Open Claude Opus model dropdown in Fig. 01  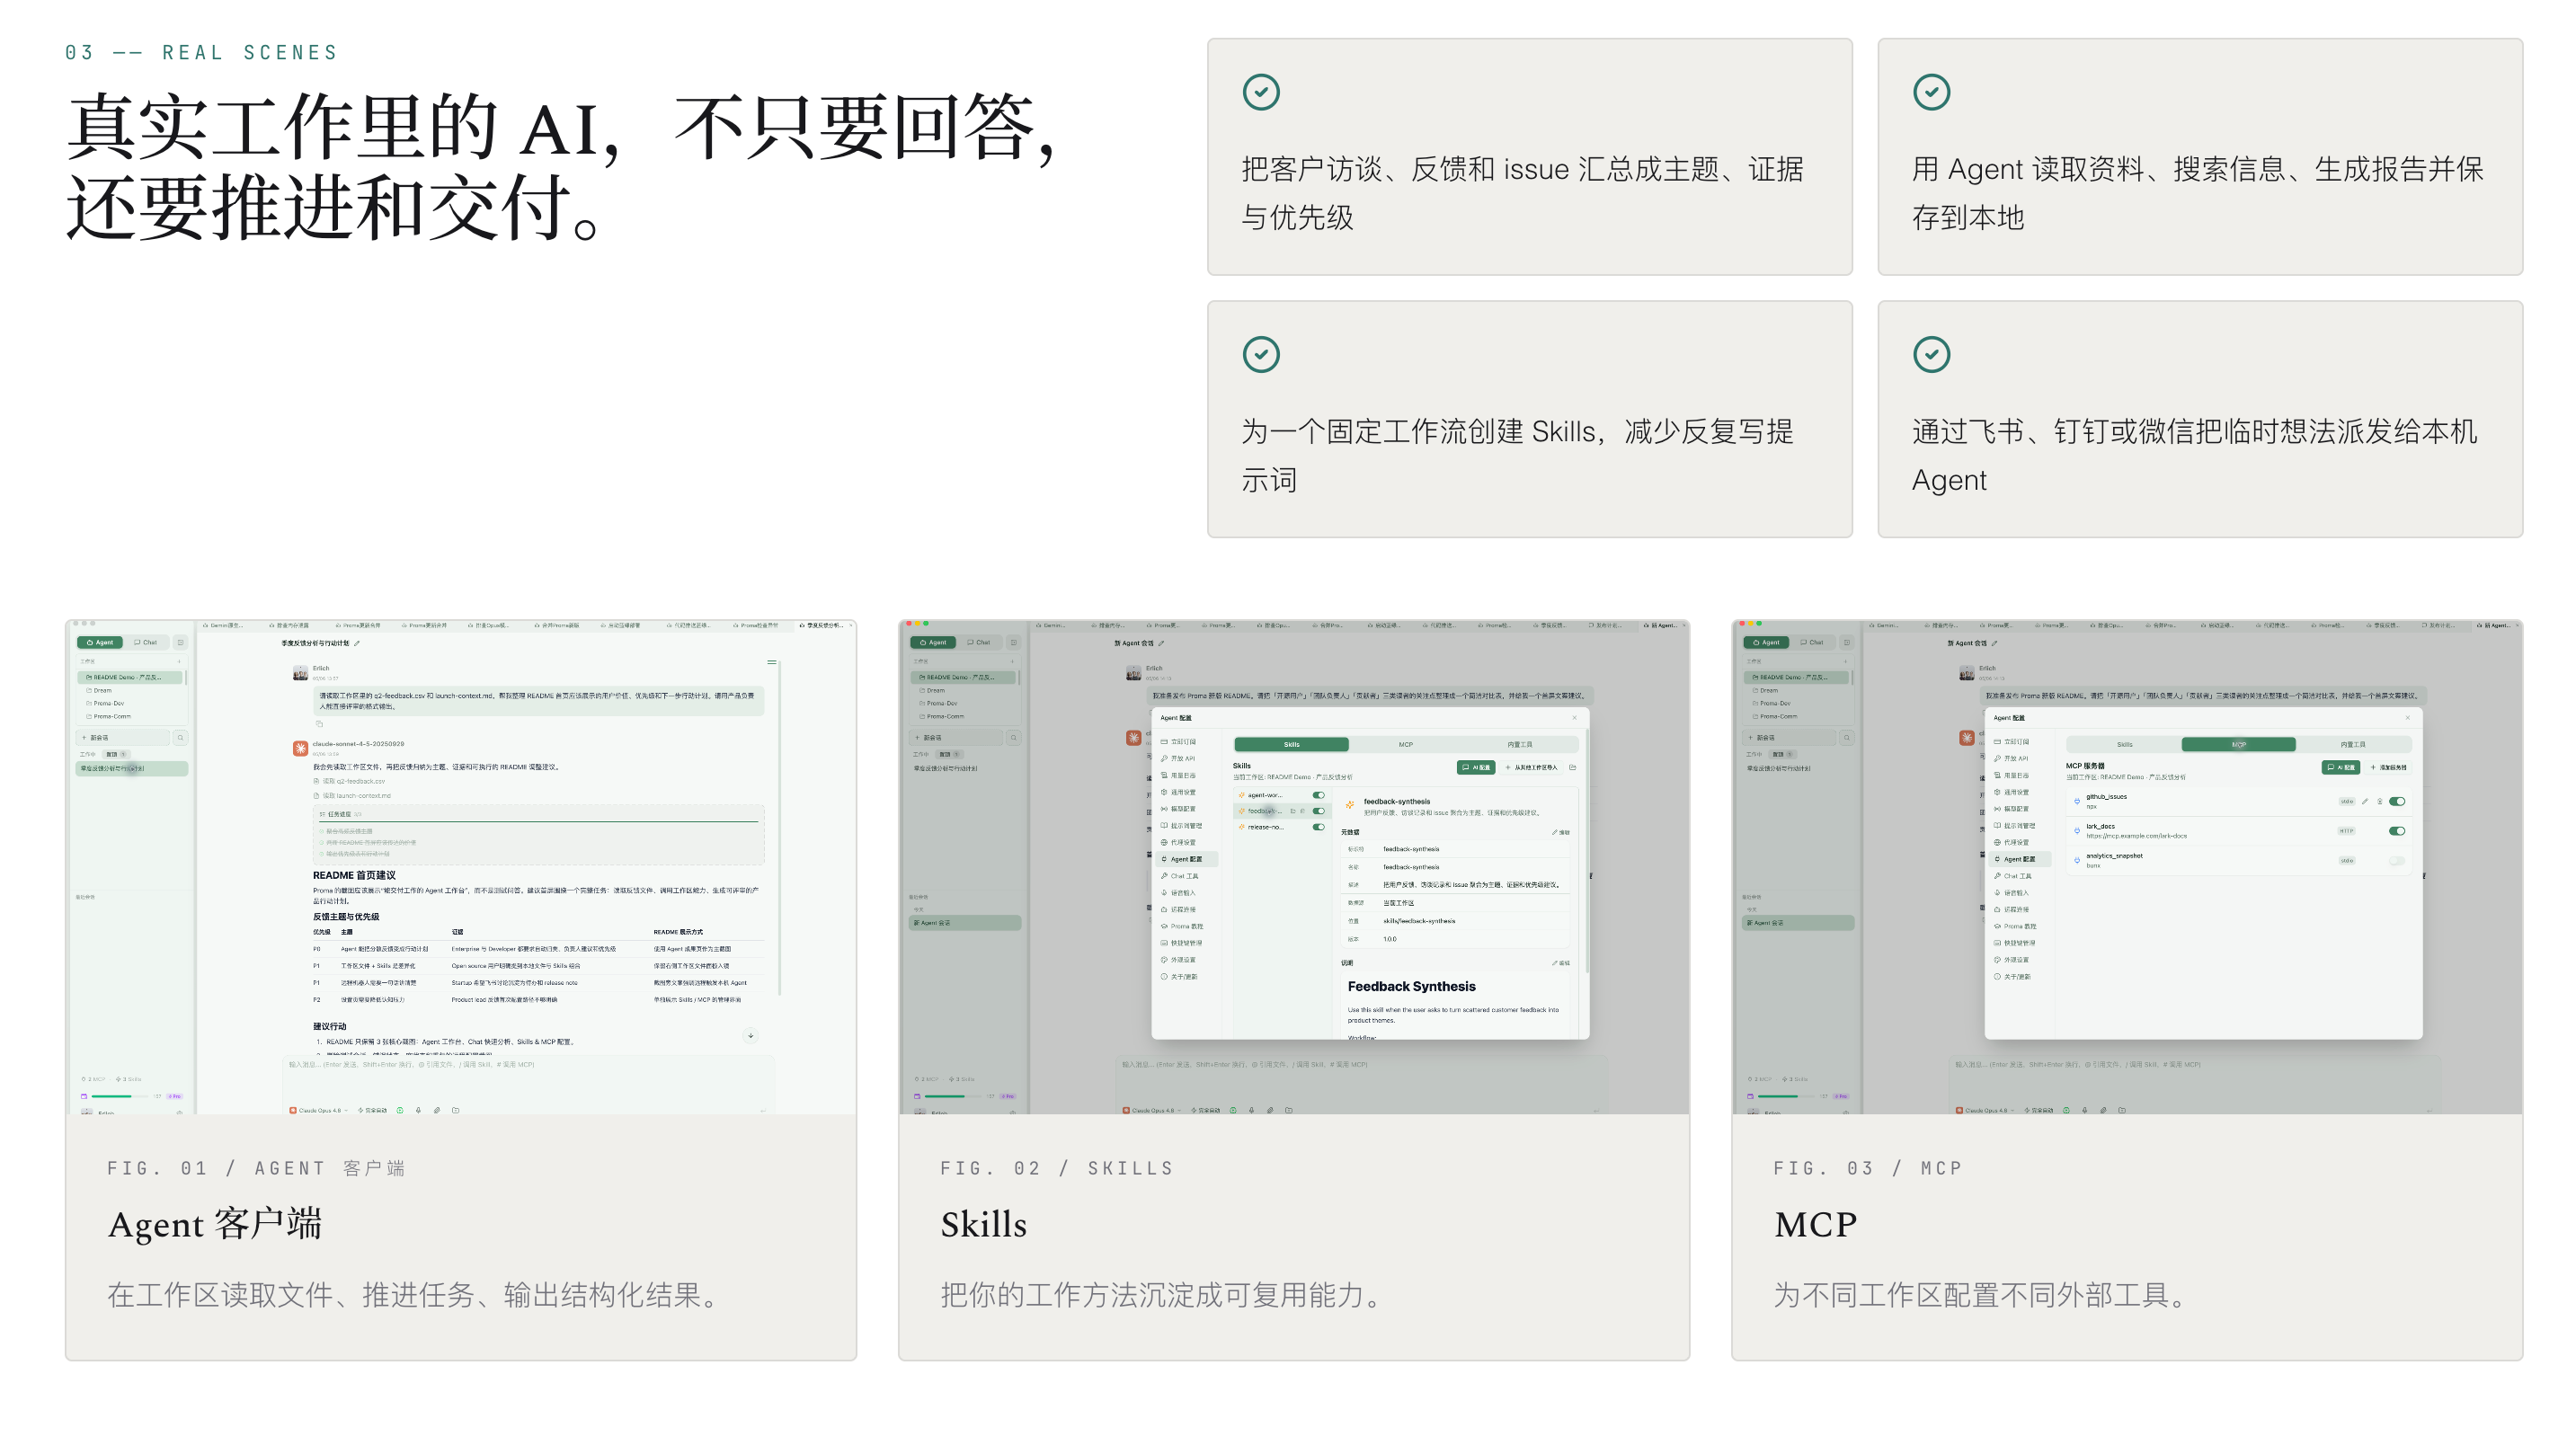[x=319, y=1110]
